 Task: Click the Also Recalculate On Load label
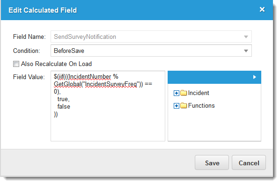tap(56, 64)
